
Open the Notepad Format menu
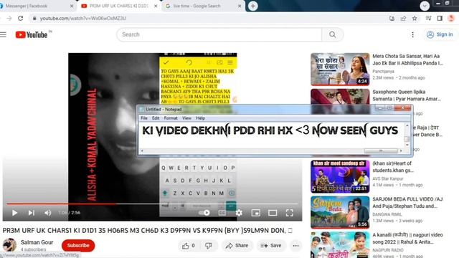[171, 118]
